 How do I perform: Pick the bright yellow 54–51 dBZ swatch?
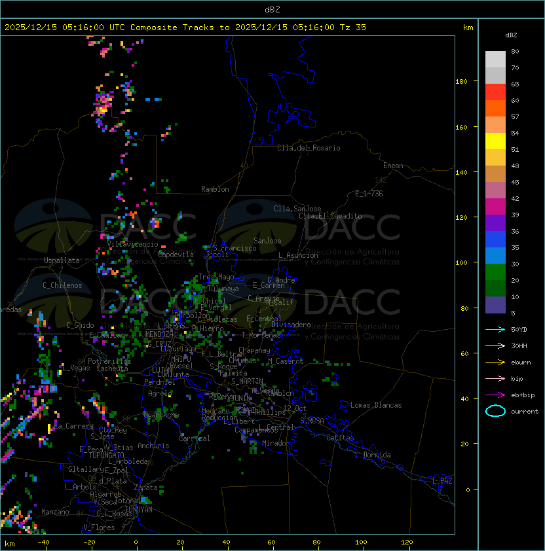pos(495,141)
